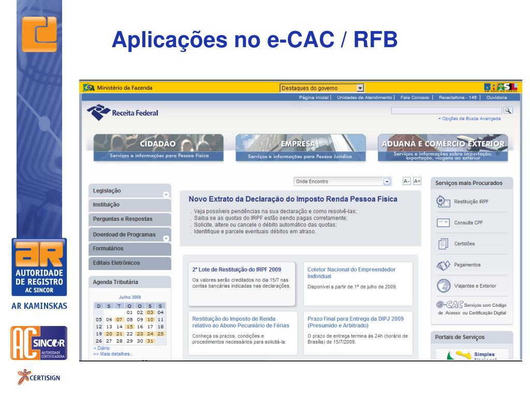Expand the Legislação menu arrow
Viewport: 530px width, 398px height.
(166, 195)
